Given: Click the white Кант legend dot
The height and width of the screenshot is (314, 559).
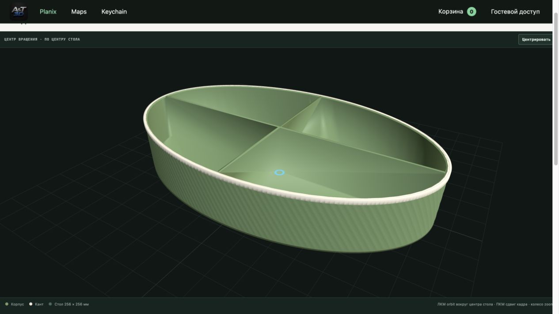Looking at the screenshot, I should 30,304.
